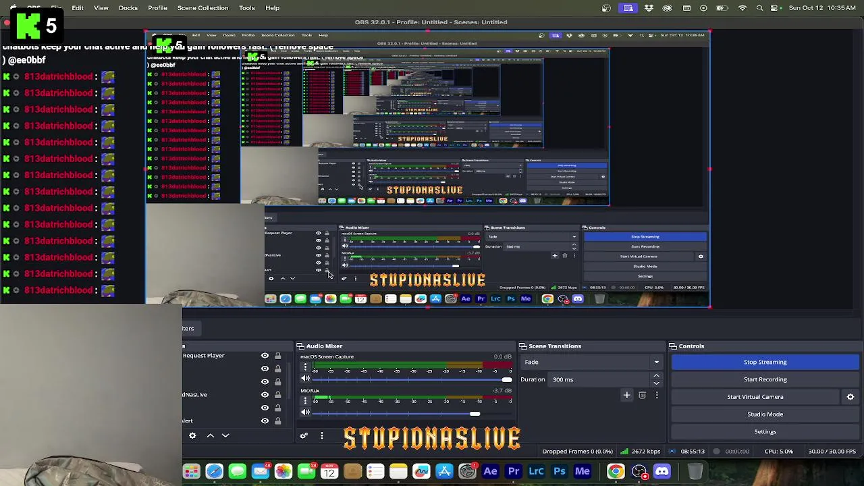Open macOS Screen Capture mixer options menu

point(305,367)
